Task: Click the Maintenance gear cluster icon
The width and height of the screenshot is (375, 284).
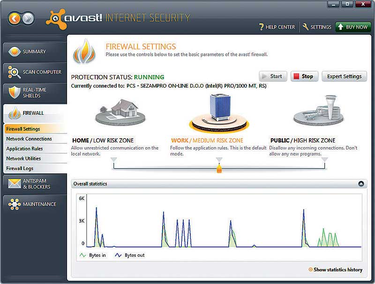Action: pyautogui.click(x=15, y=204)
